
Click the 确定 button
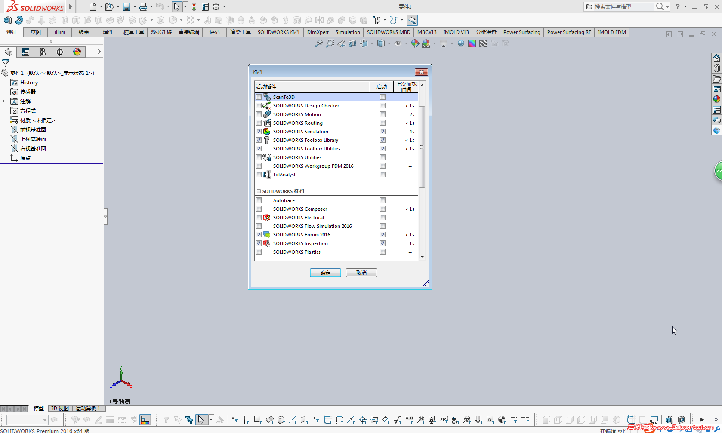coord(325,273)
